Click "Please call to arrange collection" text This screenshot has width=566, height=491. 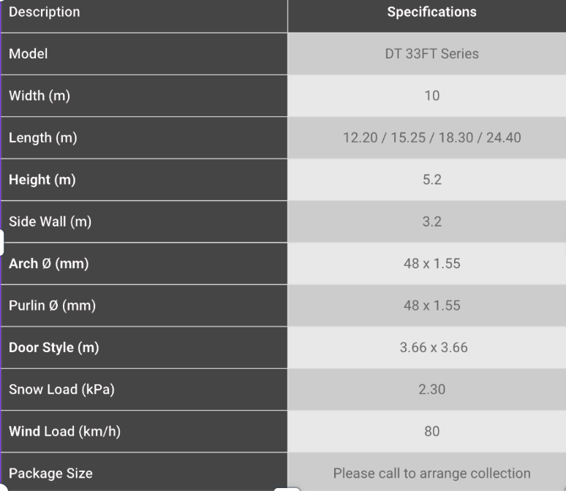pos(431,473)
